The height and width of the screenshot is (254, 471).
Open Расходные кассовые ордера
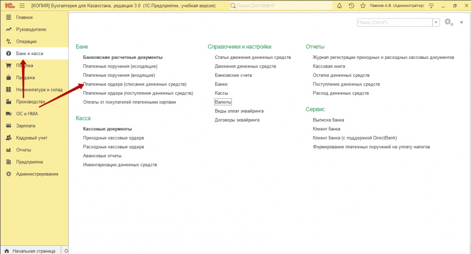click(x=113, y=147)
